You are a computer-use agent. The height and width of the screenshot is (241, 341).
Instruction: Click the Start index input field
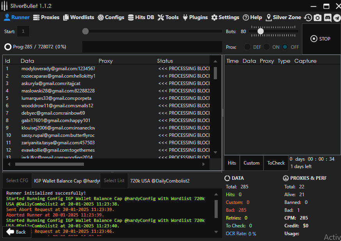click(x=23, y=31)
